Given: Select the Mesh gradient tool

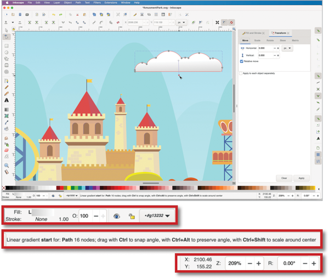Looking at the screenshot, I should tap(7, 116).
